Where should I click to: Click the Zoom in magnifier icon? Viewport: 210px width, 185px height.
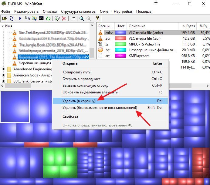(x=82, y=18)
